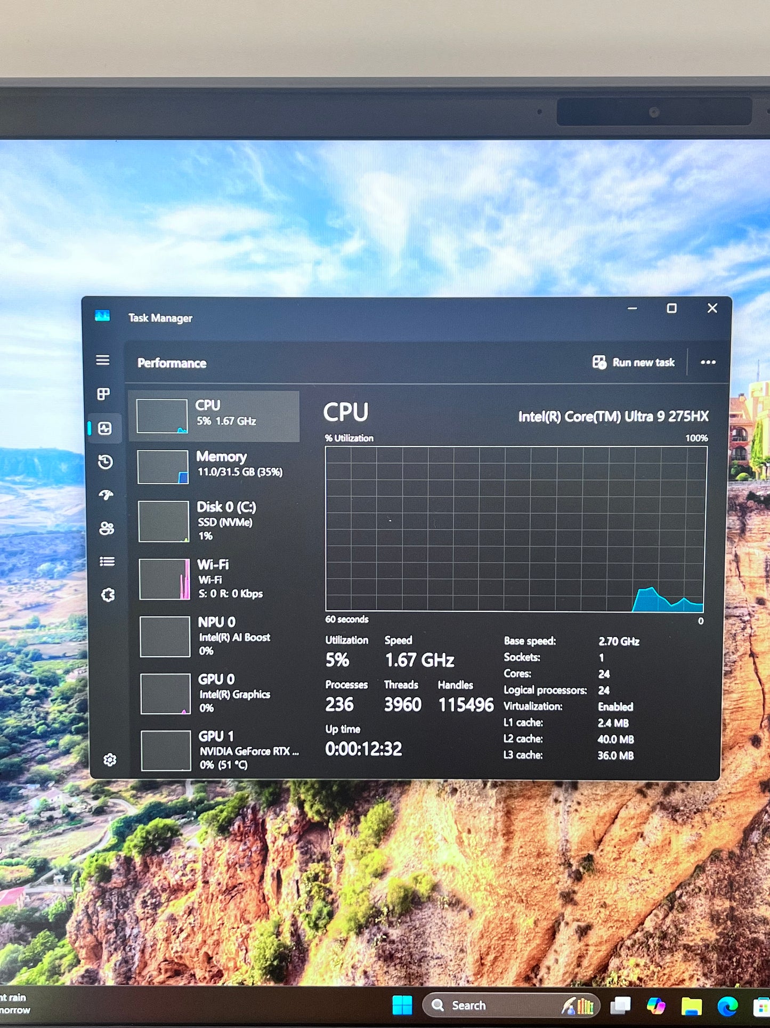Maximize the Task Manager window
Screen dimensions: 770x1028
672,308
